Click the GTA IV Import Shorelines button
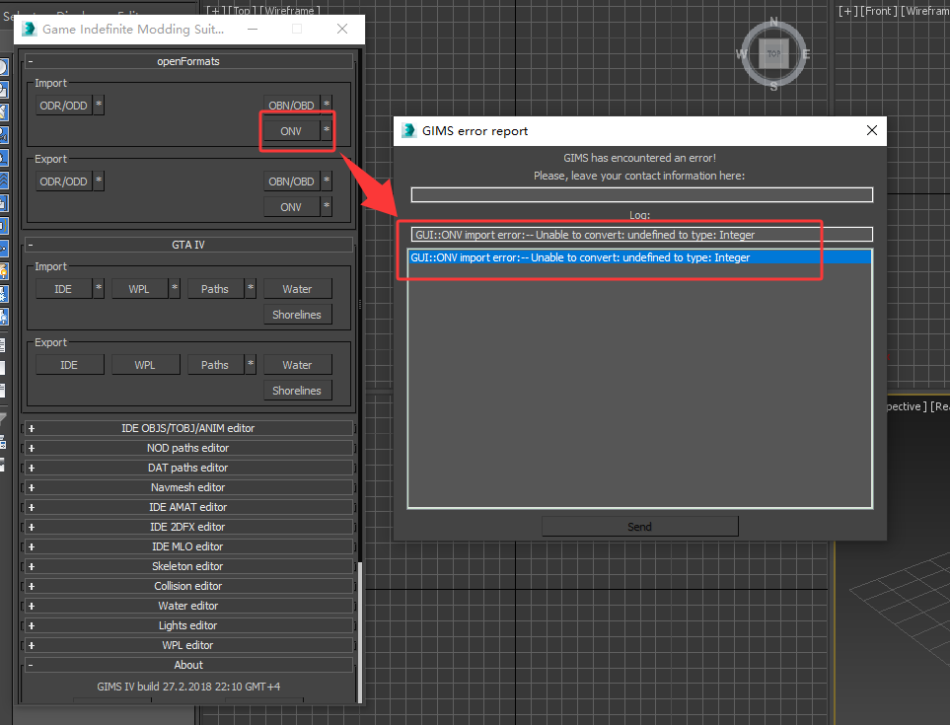 click(x=297, y=315)
